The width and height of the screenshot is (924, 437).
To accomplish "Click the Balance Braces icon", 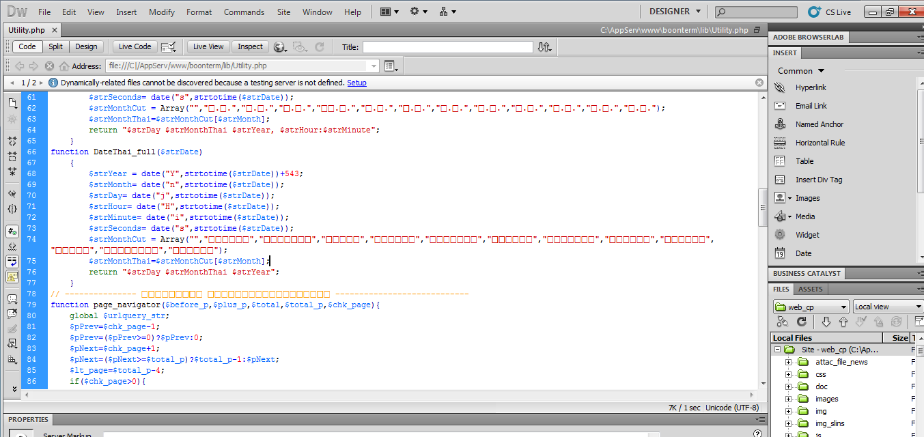I will tap(12, 209).
